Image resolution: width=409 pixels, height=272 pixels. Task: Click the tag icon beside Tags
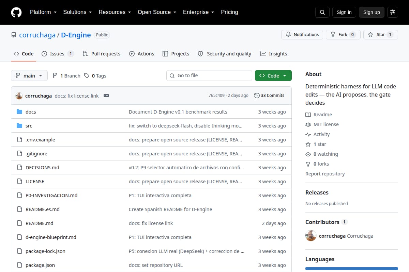(87, 76)
